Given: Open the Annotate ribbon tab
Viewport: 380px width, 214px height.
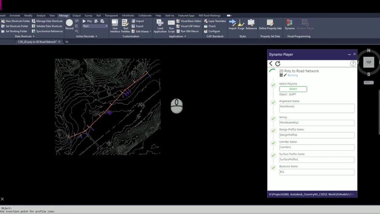Looking at the screenshot, I should click(x=15, y=15).
